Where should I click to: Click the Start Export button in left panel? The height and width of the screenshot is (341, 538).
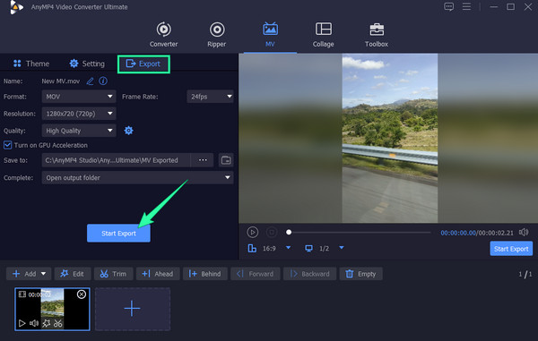click(x=118, y=234)
